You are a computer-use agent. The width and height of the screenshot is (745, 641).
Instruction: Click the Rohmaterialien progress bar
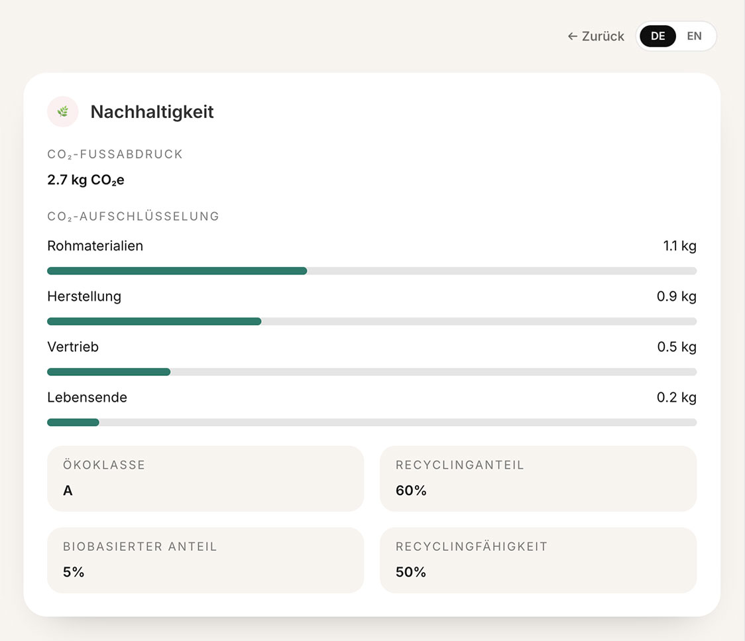click(371, 270)
